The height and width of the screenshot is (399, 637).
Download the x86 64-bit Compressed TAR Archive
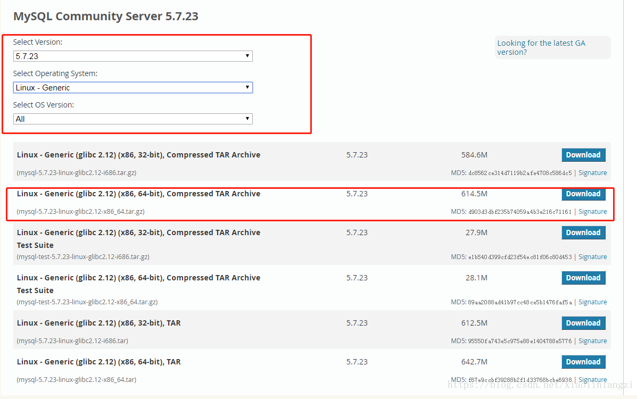[583, 194]
